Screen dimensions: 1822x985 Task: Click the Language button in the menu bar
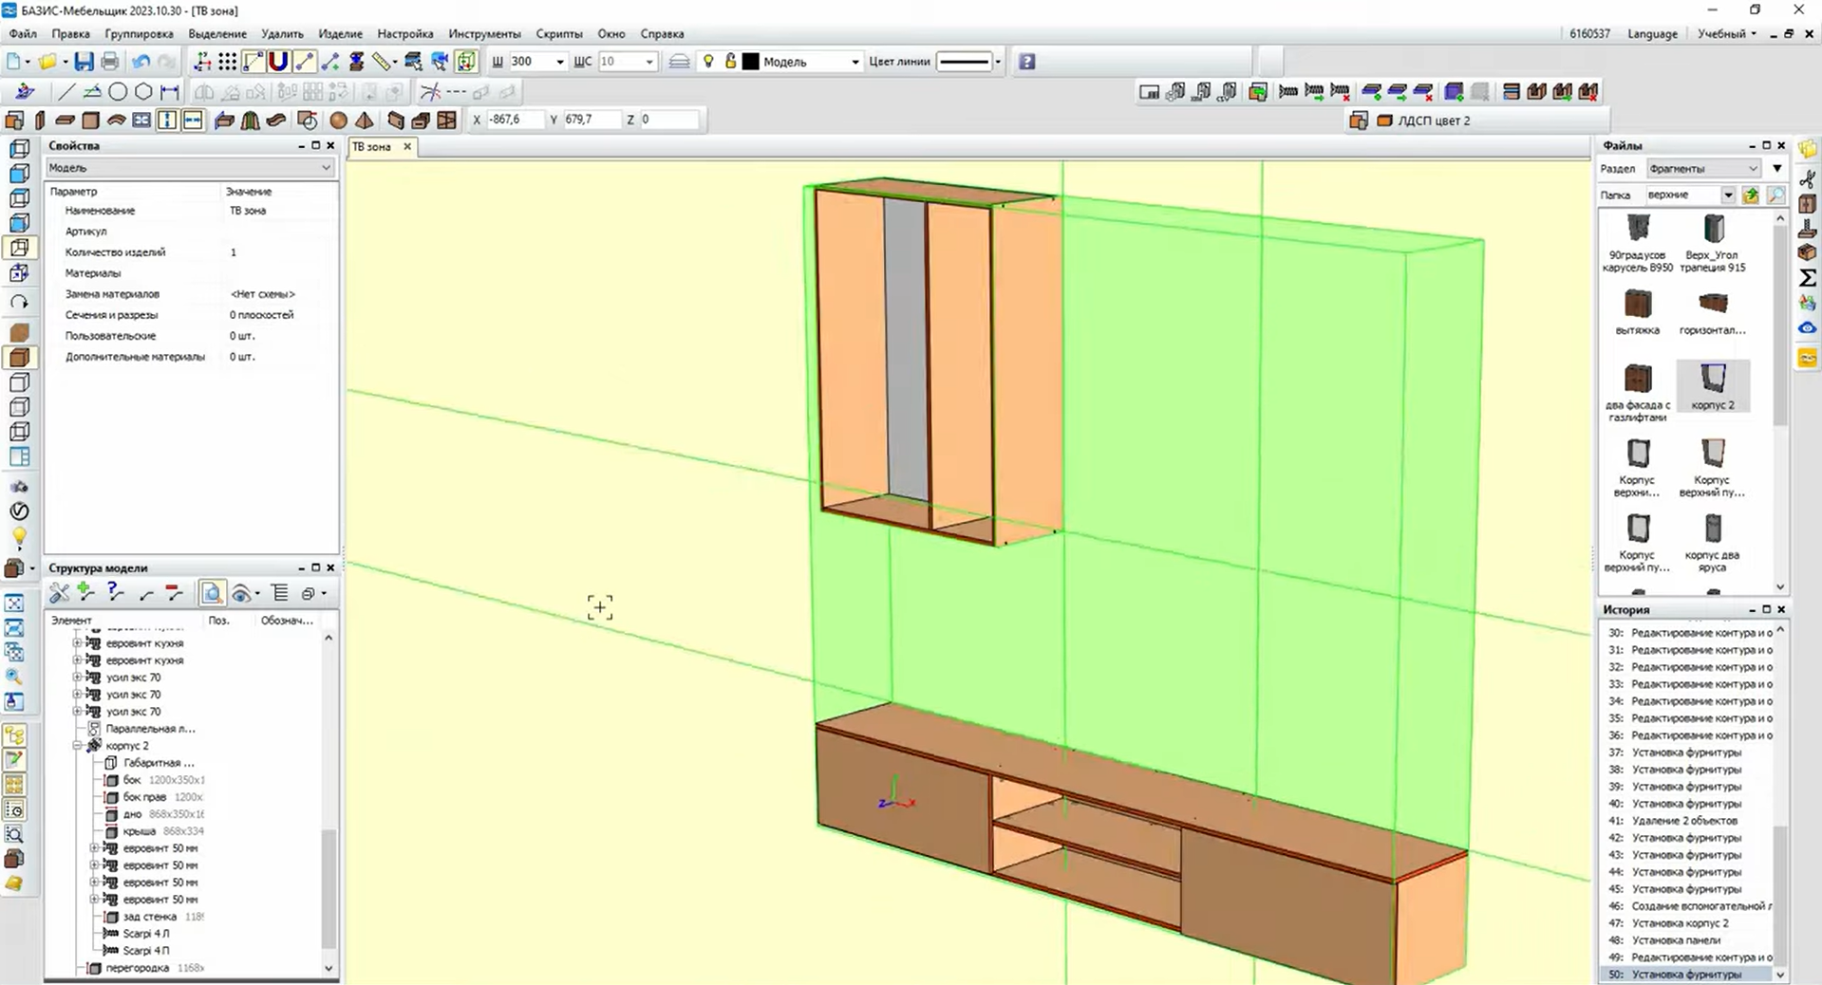point(1652,33)
